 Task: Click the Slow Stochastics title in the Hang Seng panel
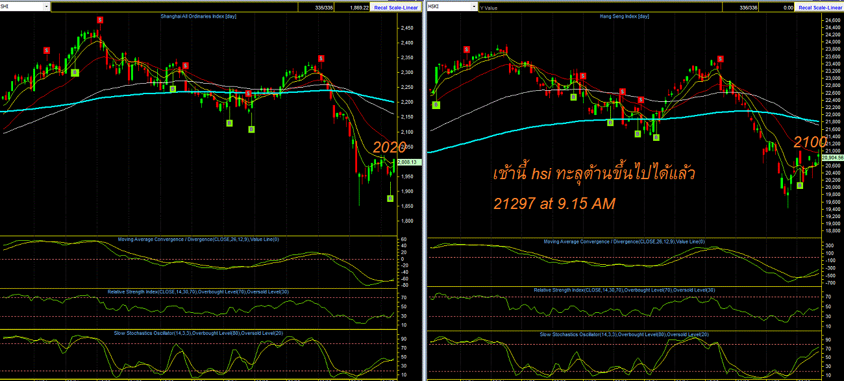[625, 334]
